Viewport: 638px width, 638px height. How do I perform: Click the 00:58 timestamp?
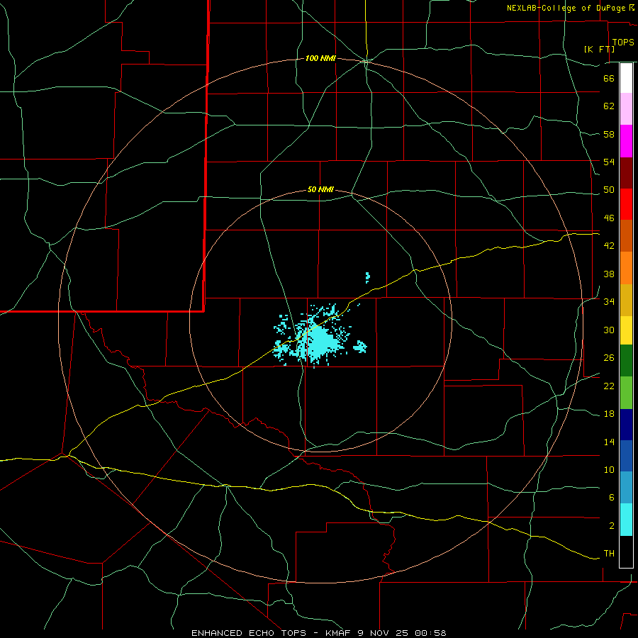coord(430,633)
